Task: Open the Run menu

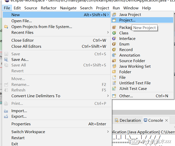Action: click(x=116, y=8)
